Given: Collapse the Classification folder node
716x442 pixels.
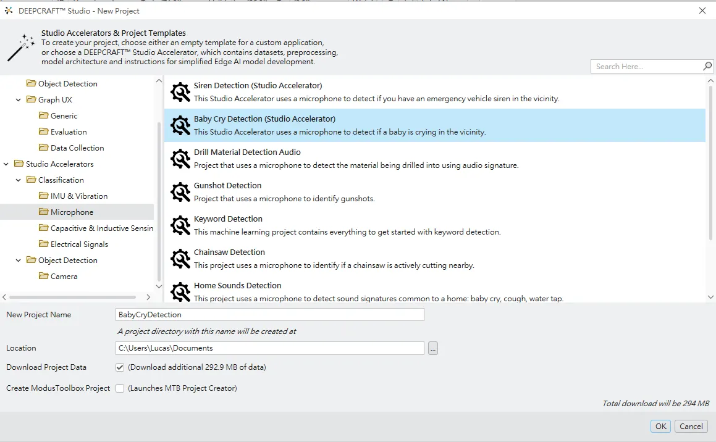Looking at the screenshot, I should (x=19, y=180).
